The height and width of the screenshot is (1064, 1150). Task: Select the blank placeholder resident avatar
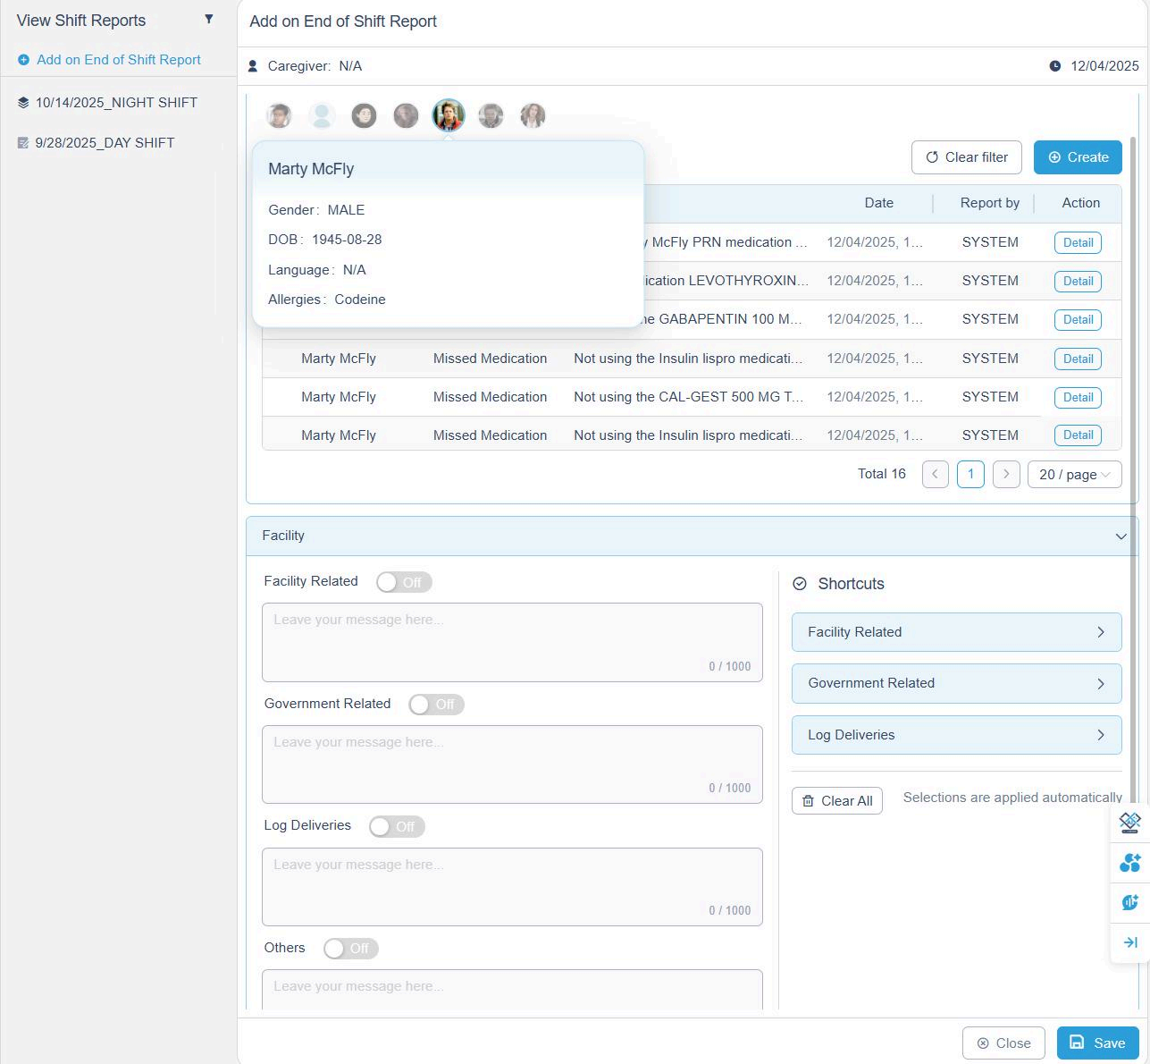(x=322, y=115)
